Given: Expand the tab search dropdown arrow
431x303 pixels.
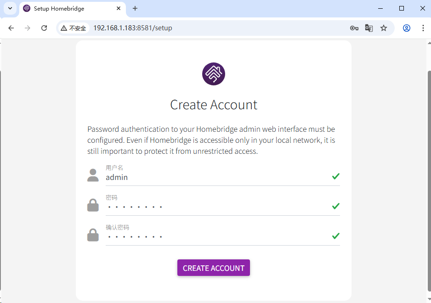Looking at the screenshot, I should [10, 8].
